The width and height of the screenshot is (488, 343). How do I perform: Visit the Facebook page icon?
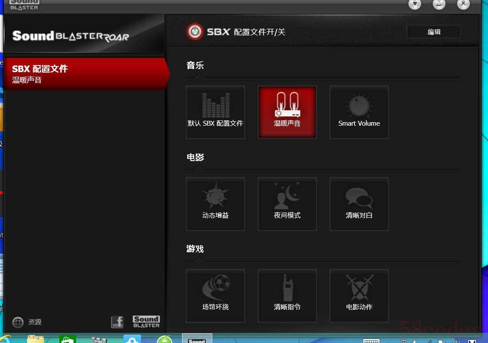117,322
